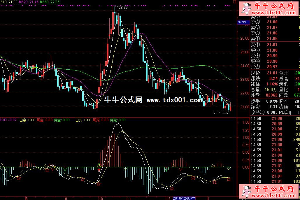Click the 26.00 price axis label
Image resolution: width=300 pixels, height=200 pixels.
pos(245,38)
